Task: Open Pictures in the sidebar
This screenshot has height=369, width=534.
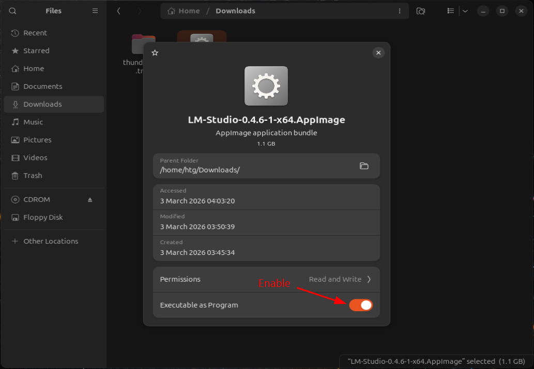Action: coord(54,140)
